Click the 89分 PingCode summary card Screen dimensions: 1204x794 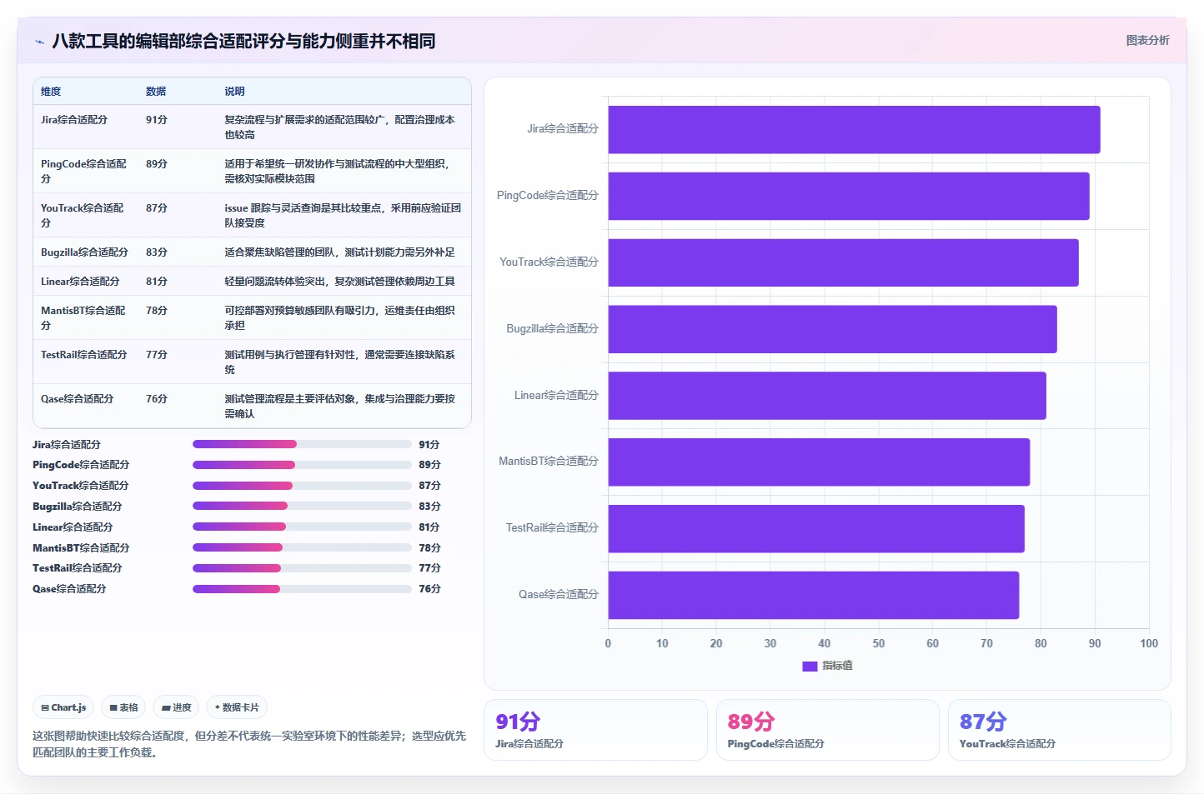tap(827, 730)
